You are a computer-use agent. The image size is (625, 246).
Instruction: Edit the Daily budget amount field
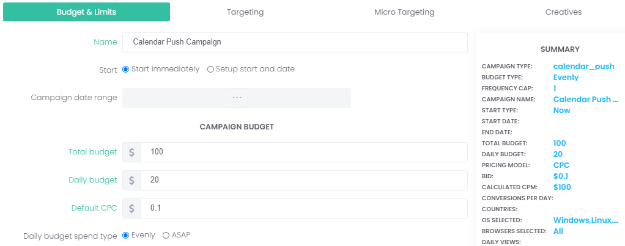pos(303,180)
